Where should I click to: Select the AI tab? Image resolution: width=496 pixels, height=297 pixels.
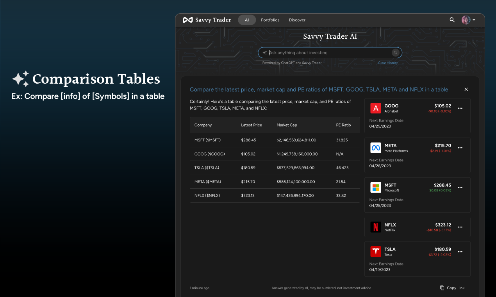coord(247,20)
